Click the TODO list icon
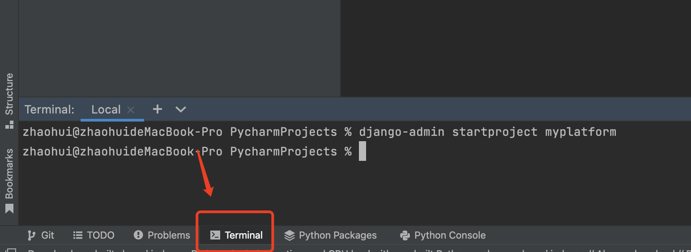 coord(78,235)
